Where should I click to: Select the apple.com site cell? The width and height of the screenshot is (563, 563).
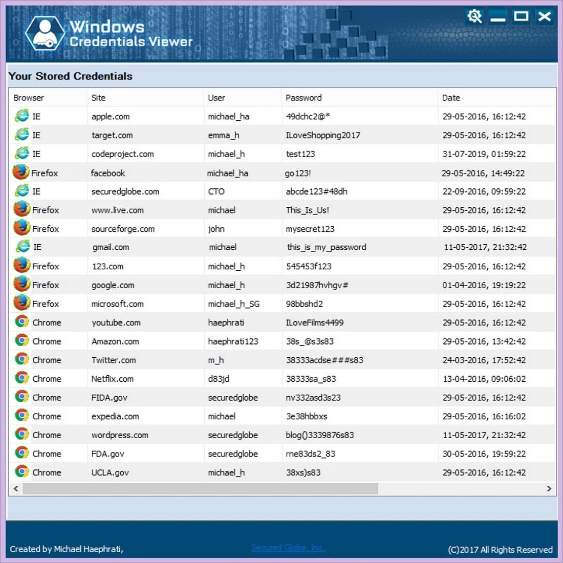point(111,117)
